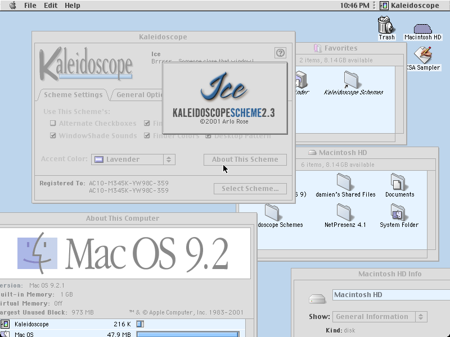Click the "2 items, 8.14 GB available" text
The image size is (450, 337).
[x=336, y=60]
